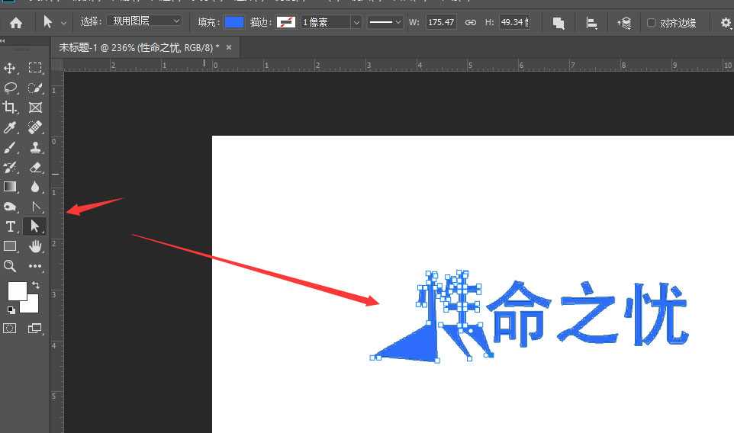Select the Eraser tool
The height and width of the screenshot is (433, 734).
pyautogui.click(x=35, y=167)
